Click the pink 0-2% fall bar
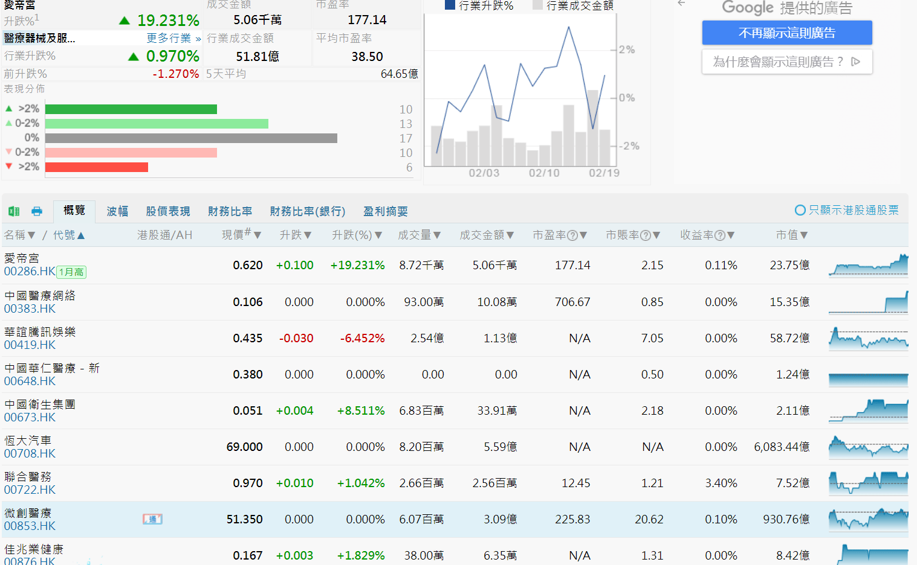Image resolution: width=917 pixels, height=565 pixels. [x=131, y=153]
